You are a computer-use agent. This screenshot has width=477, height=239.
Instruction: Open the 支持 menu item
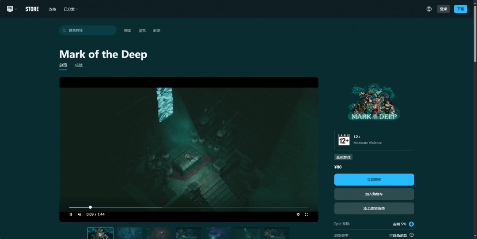coord(53,9)
